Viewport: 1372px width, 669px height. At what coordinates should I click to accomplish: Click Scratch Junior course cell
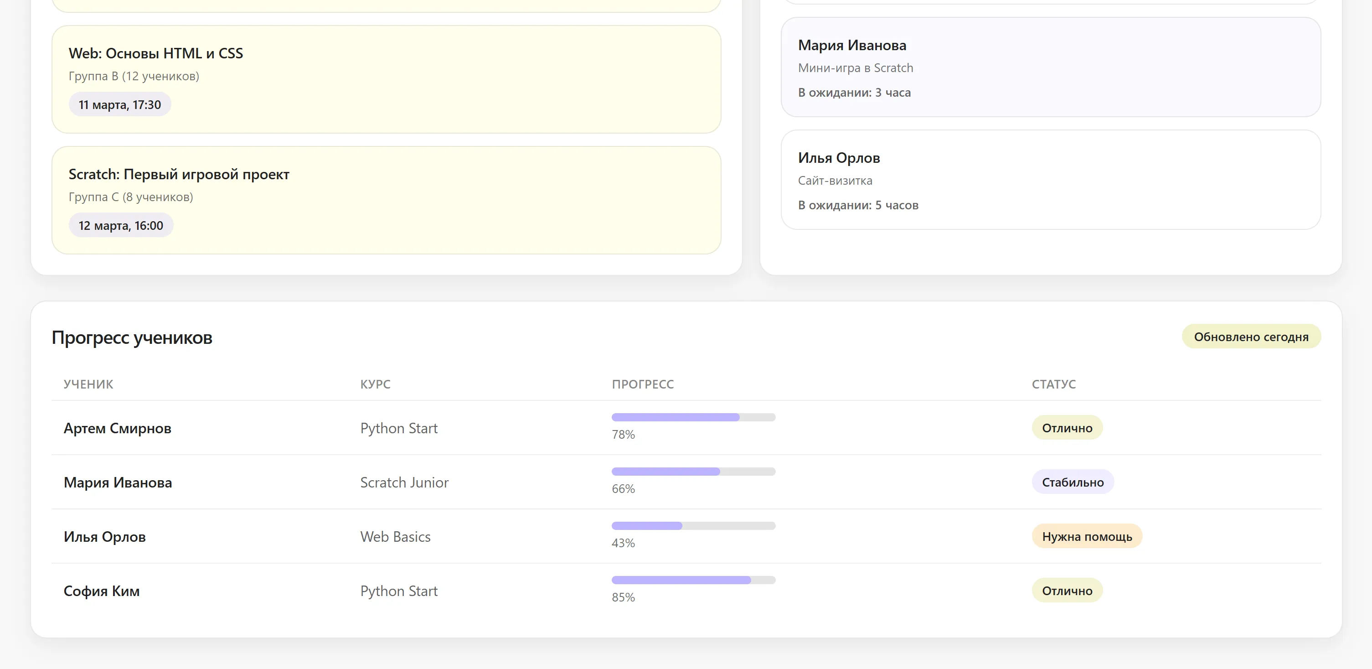(x=404, y=482)
